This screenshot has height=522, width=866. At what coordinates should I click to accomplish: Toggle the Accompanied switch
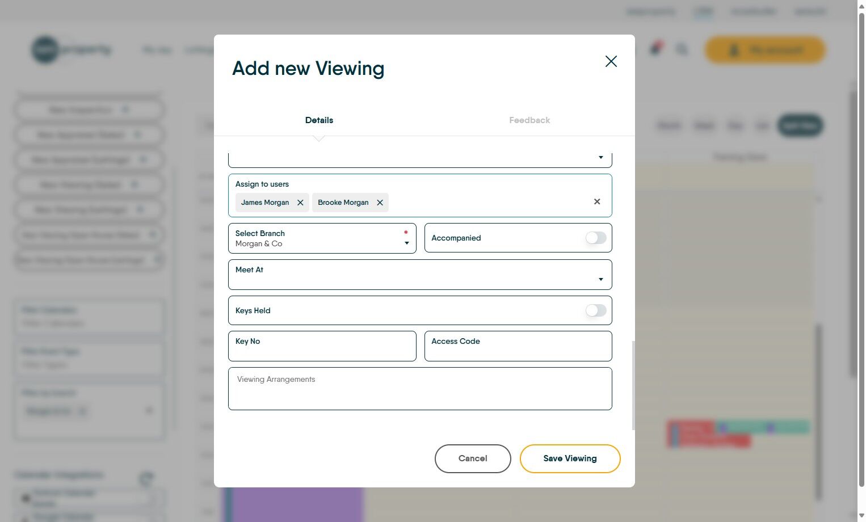coord(596,238)
